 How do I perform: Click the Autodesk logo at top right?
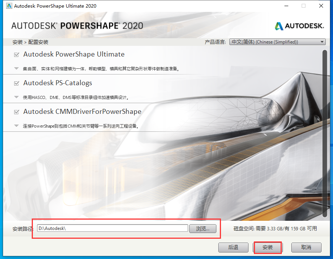pos(299,26)
